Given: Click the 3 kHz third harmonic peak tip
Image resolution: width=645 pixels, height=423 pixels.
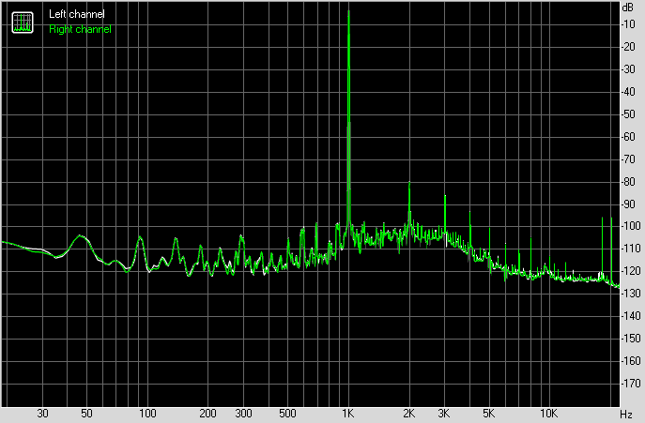Looking at the screenshot, I should click(x=445, y=196).
